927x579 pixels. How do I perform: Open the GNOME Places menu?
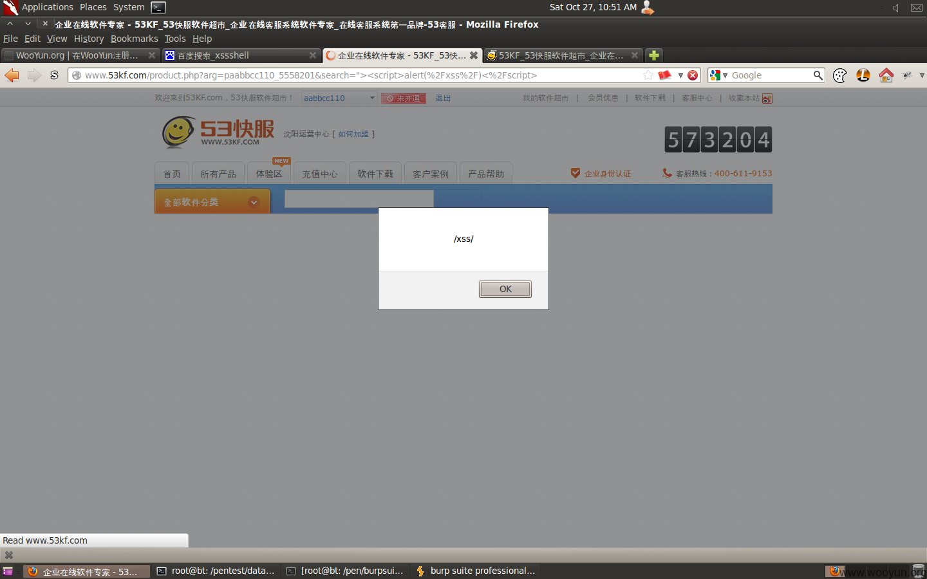click(x=93, y=7)
